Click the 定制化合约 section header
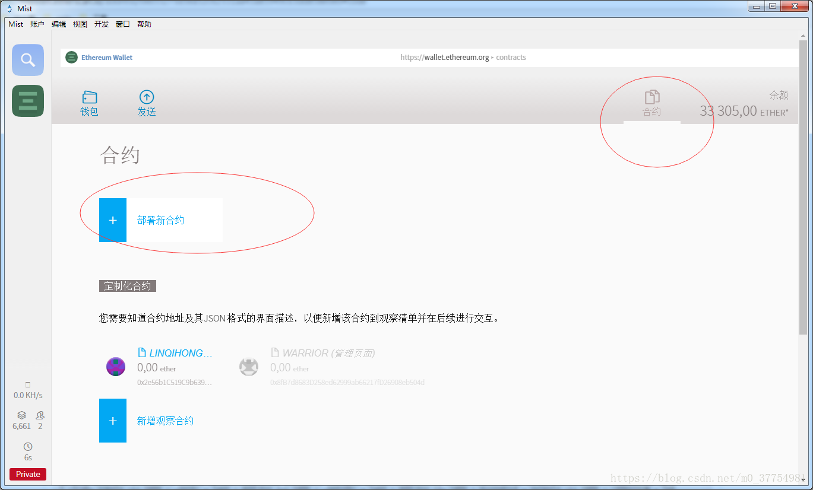 [x=128, y=286]
